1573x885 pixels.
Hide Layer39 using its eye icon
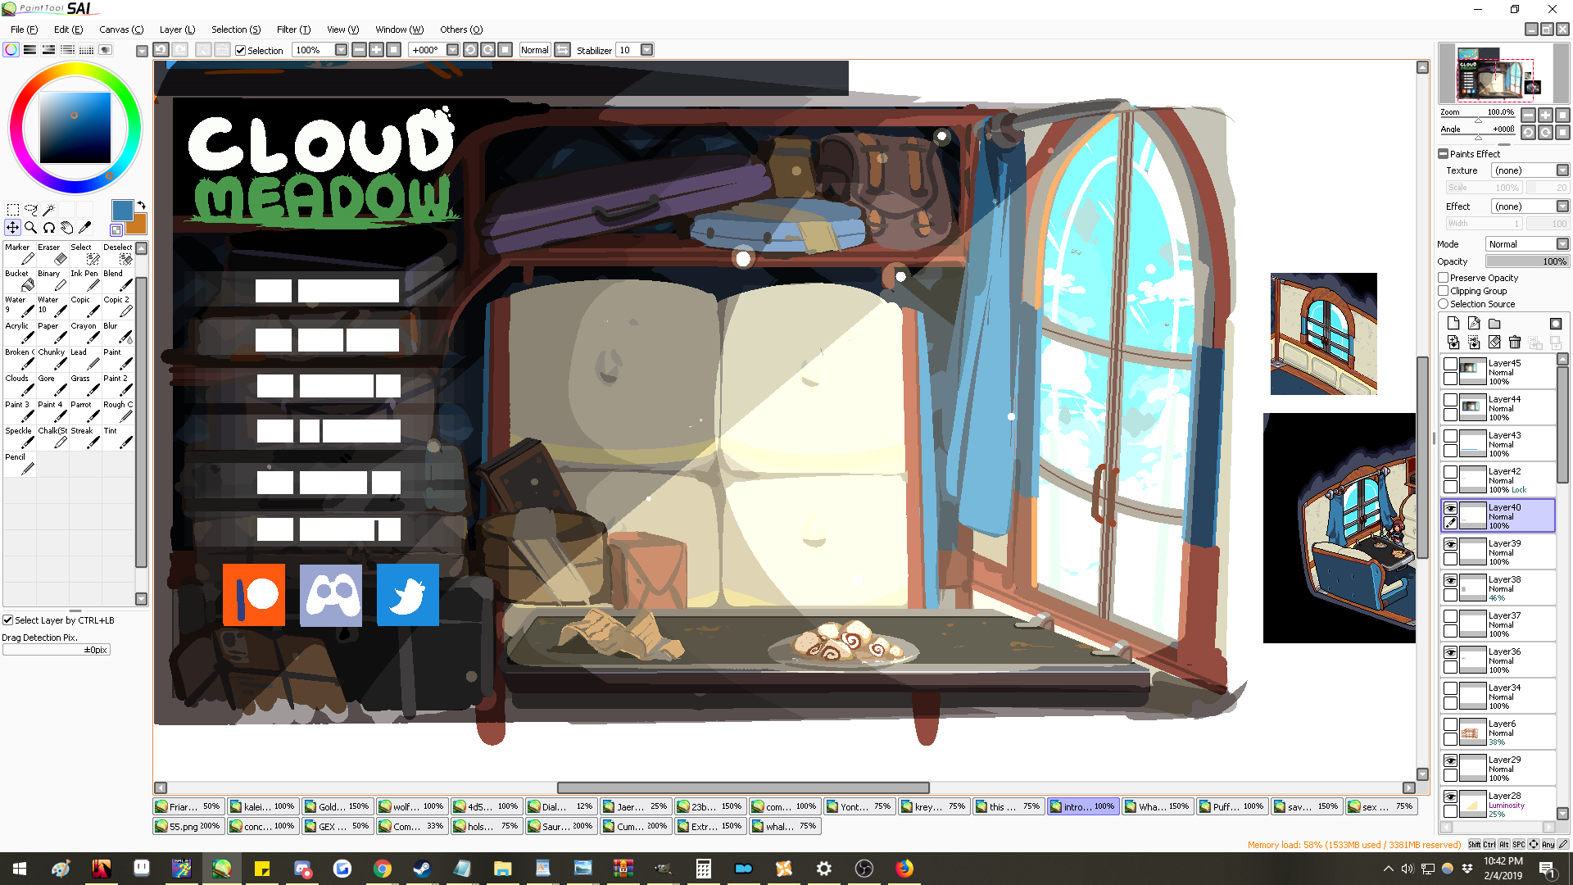1450,545
